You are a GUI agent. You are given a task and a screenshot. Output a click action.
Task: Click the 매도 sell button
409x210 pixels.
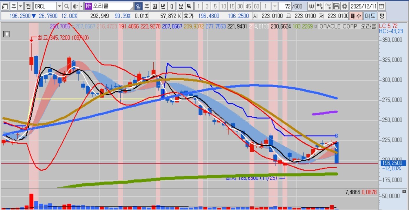[370, 16]
